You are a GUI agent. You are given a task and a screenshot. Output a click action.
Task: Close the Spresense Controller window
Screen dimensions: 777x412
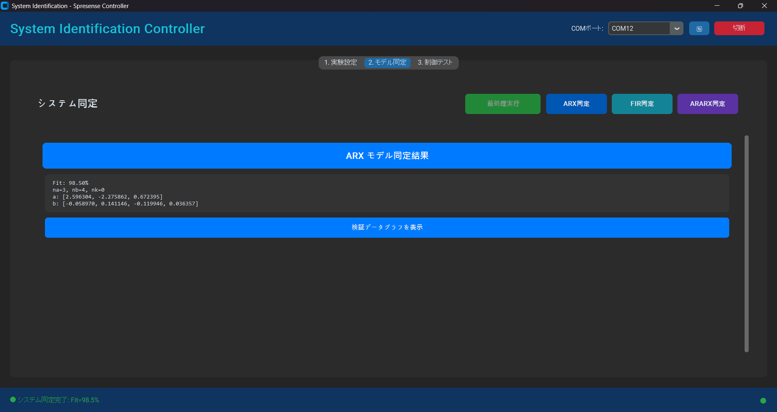[764, 6]
